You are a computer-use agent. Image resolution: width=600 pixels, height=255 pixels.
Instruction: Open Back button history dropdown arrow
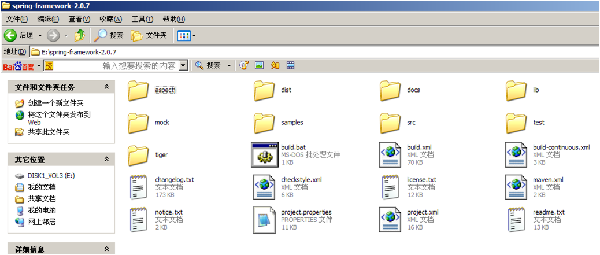coord(40,36)
